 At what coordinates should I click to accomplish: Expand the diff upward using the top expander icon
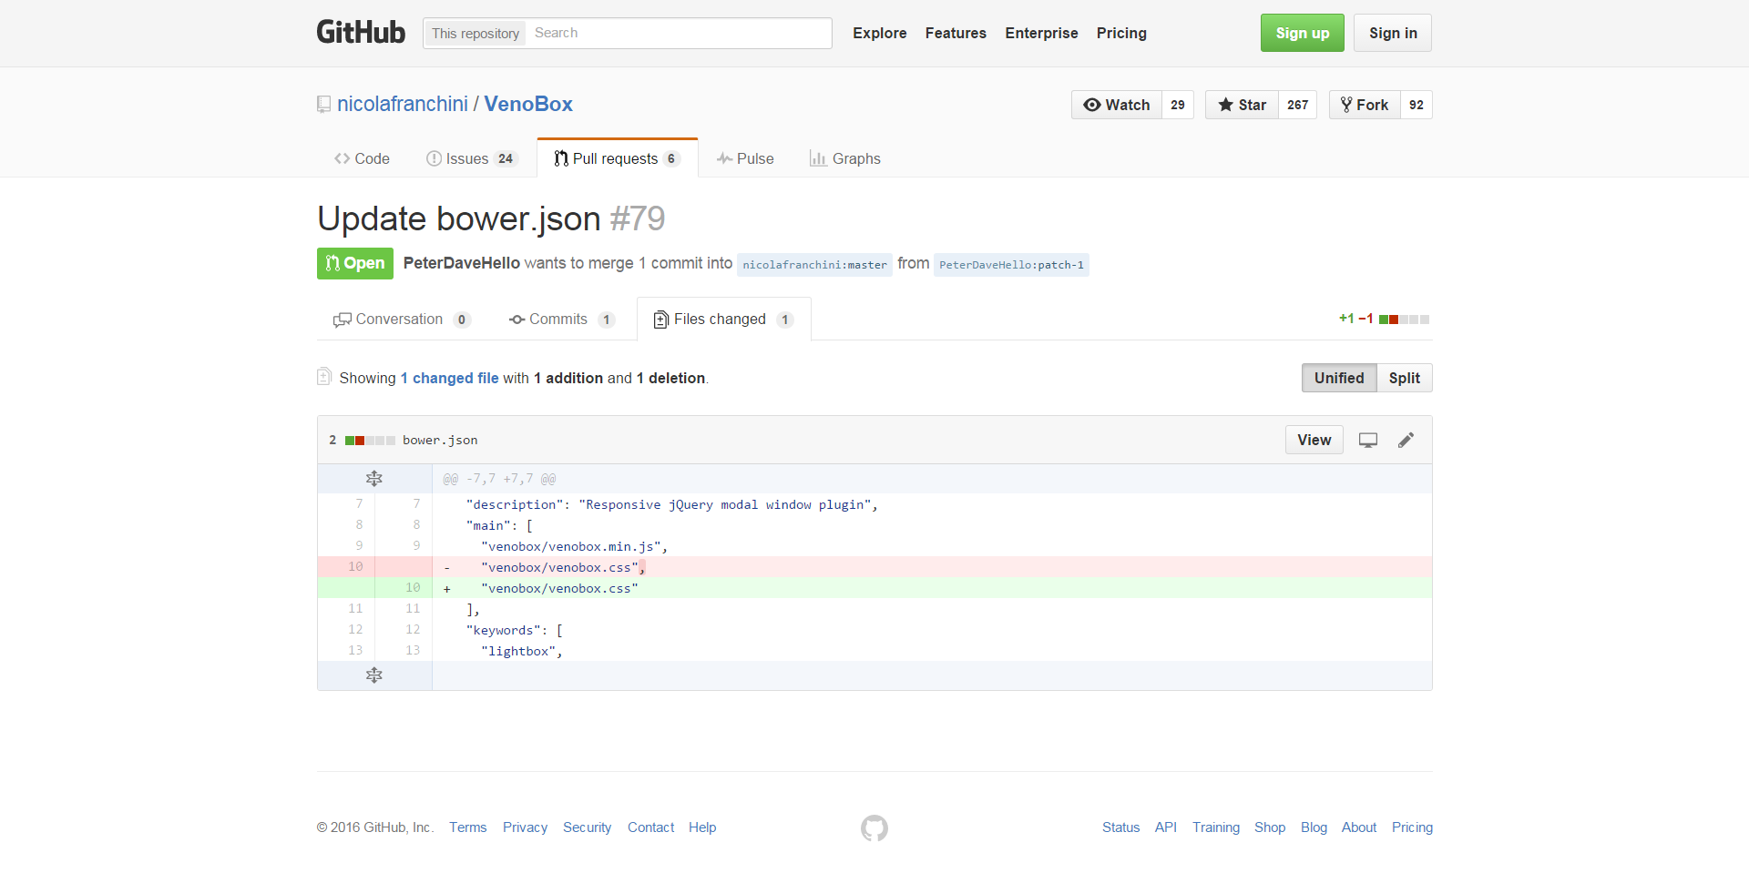click(x=374, y=479)
